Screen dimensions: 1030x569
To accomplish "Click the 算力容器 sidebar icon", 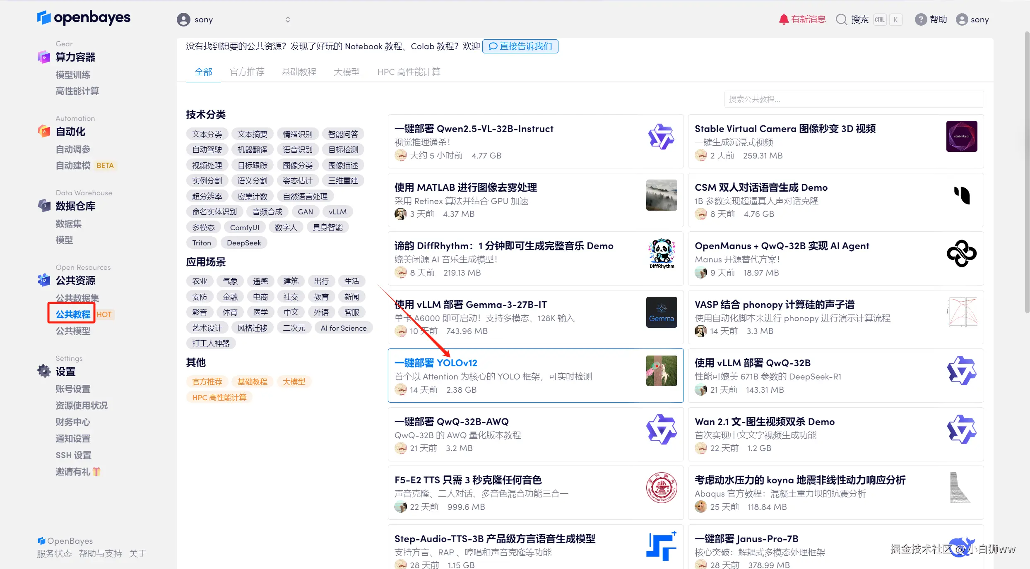I will (x=44, y=57).
